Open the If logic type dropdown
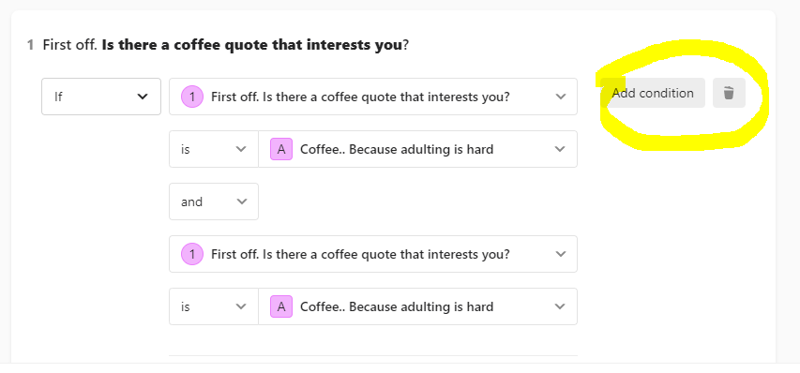The width and height of the screenshot is (800, 373). (x=101, y=97)
